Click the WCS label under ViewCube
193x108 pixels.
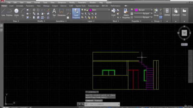184,44
